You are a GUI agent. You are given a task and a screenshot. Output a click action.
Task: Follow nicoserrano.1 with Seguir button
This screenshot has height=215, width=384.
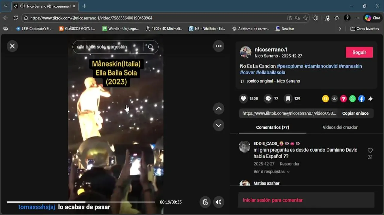coord(359,52)
